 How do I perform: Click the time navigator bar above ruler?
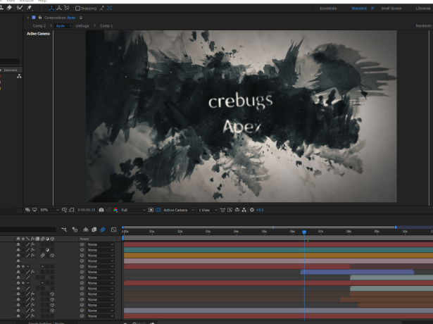tap(259, 228)
